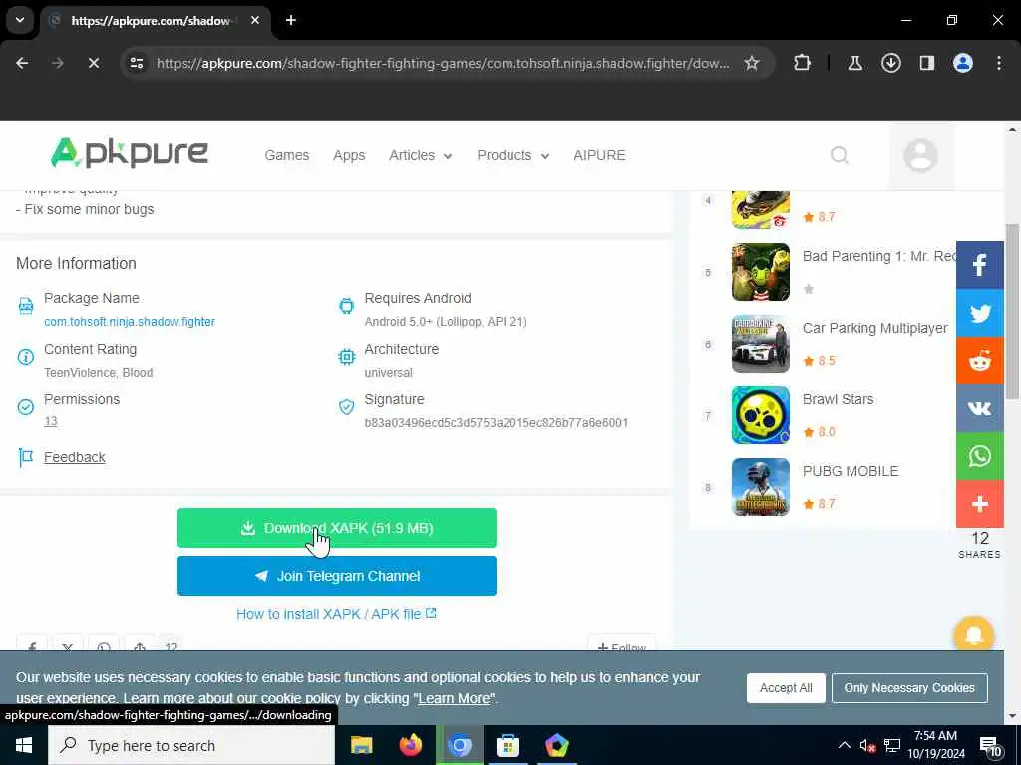Open Chrome three-dot menu

click(x=999, y=63)
